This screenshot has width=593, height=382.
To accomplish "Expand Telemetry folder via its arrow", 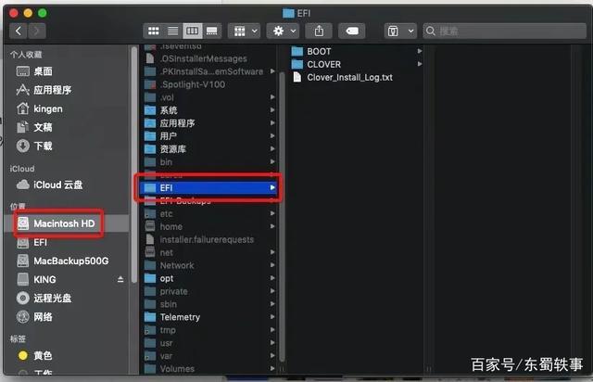I will [272, 317].
